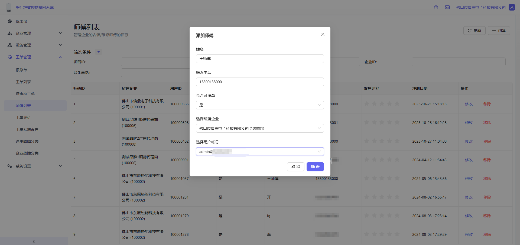
Task: Click the 仪表盘 dashboard icon
Action: click(x=10, y=21)
